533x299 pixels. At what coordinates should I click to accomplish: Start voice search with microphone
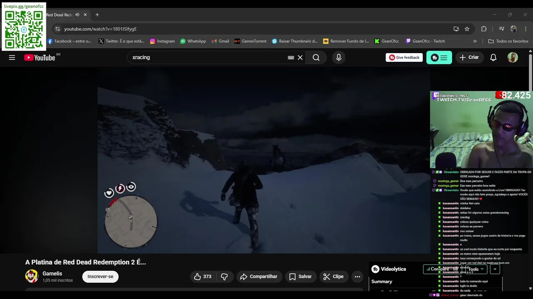pyautogui.click(x=339, y=57)
